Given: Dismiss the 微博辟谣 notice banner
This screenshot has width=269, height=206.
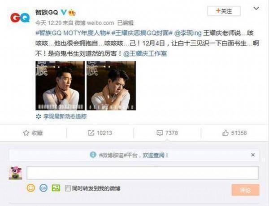Looking at the screenshot, I should [253, 155].
